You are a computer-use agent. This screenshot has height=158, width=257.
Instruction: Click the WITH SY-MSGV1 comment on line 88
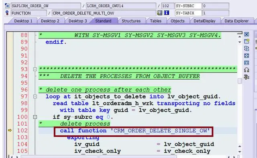click(x=148, y=35)
